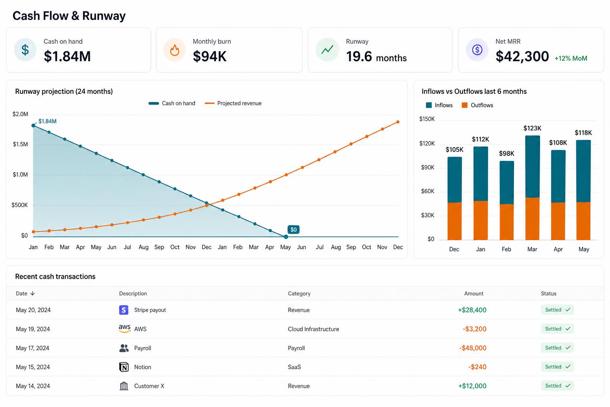
Task: Click the +$12,000 amount
Action: click(x=472, y=386)
